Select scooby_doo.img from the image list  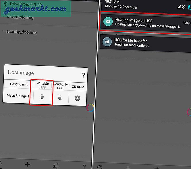[22, 32]
